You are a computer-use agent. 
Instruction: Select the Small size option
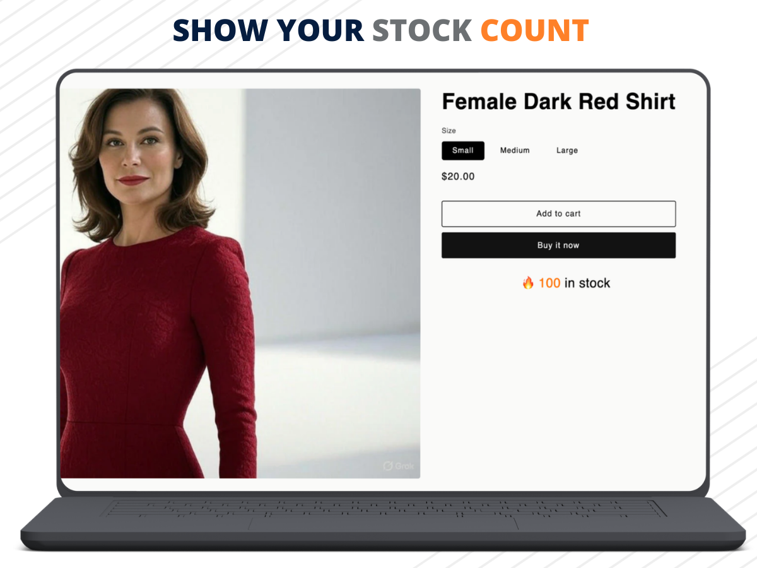coord(463,150)
